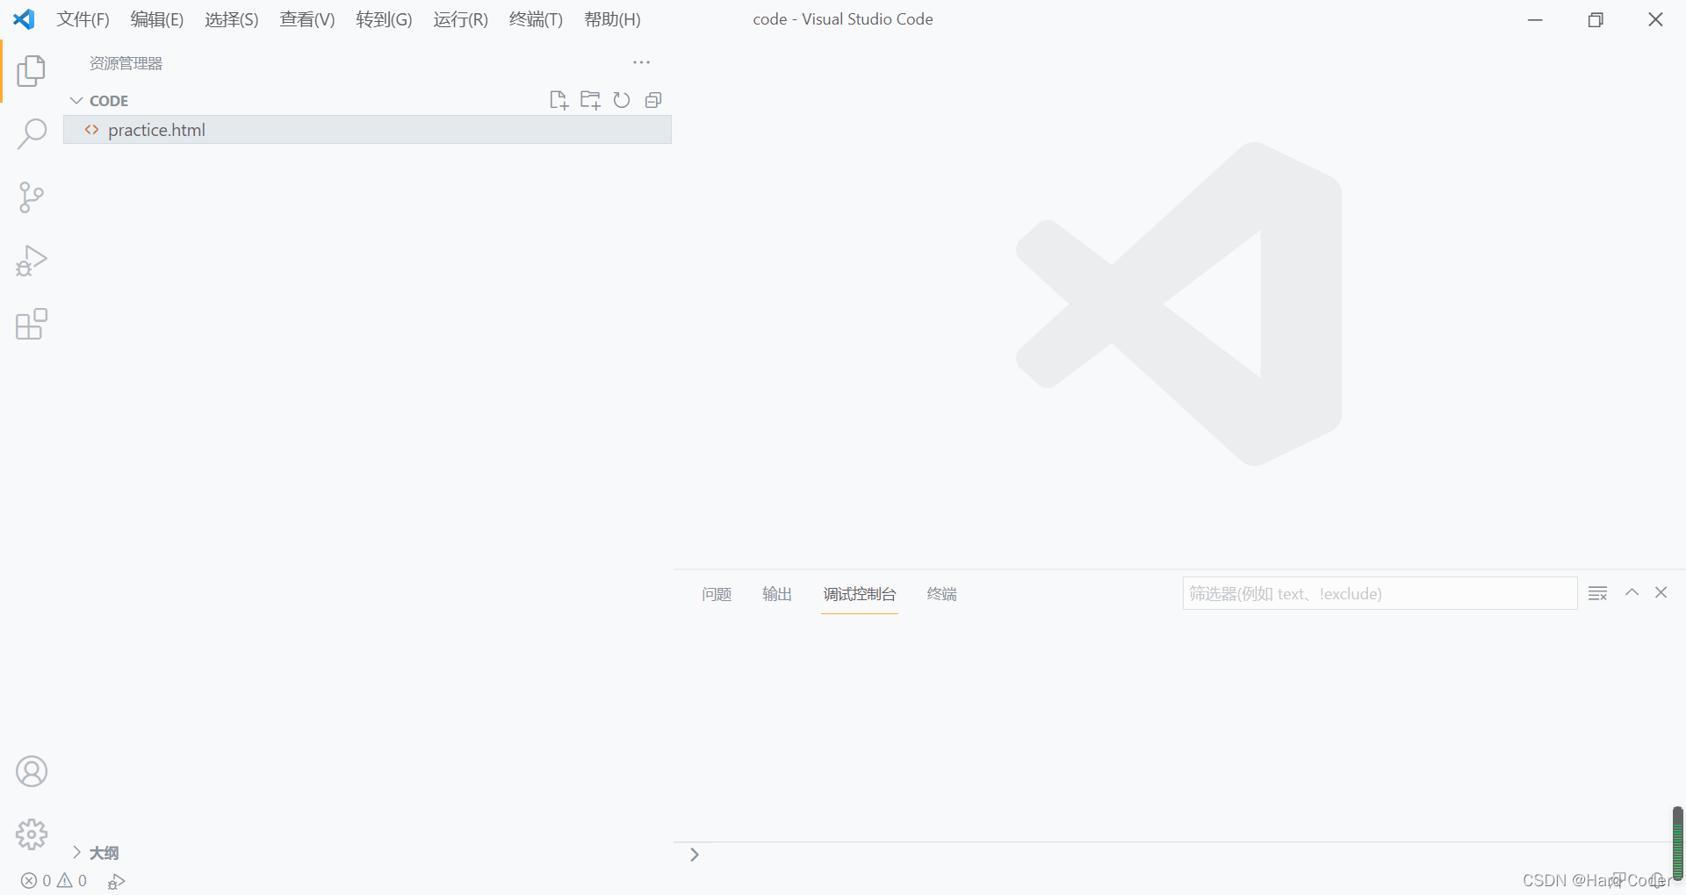Image resolution: width=1686 pixels, height=895 pixels.
Task: Show errors count in status bar
Action: point(36,881)
